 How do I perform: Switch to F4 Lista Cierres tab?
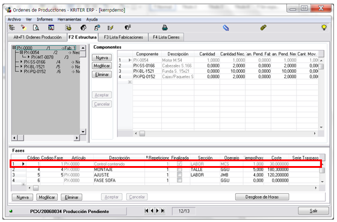166,37
